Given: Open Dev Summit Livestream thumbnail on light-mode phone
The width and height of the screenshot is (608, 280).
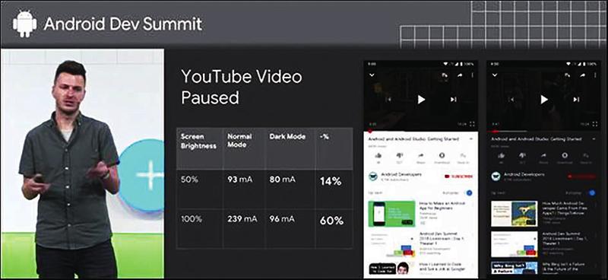Looking at the screenshot, I should click(x=391, y=244).
